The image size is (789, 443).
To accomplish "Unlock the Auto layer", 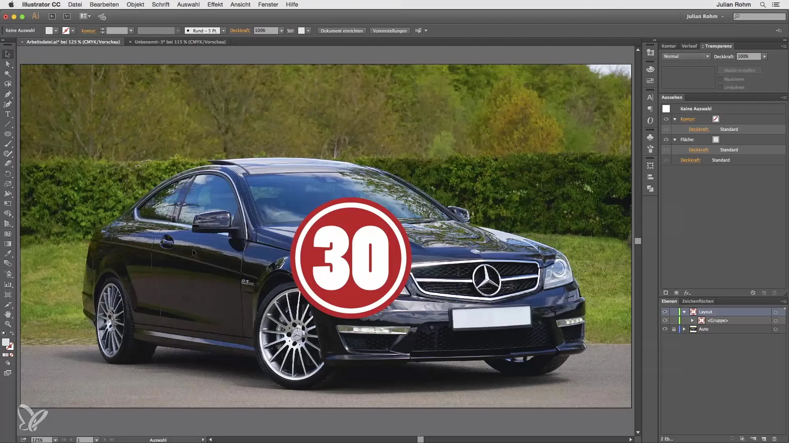I will point(674,329).
